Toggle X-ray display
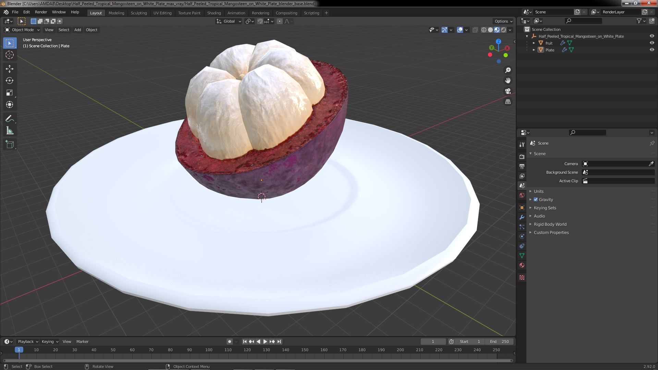The width and height of the screenshot is (658, 370). [475, 30]
